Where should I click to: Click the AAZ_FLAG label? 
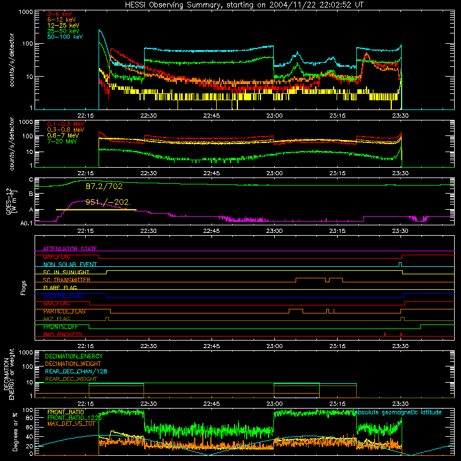click(x=56, y=319)
